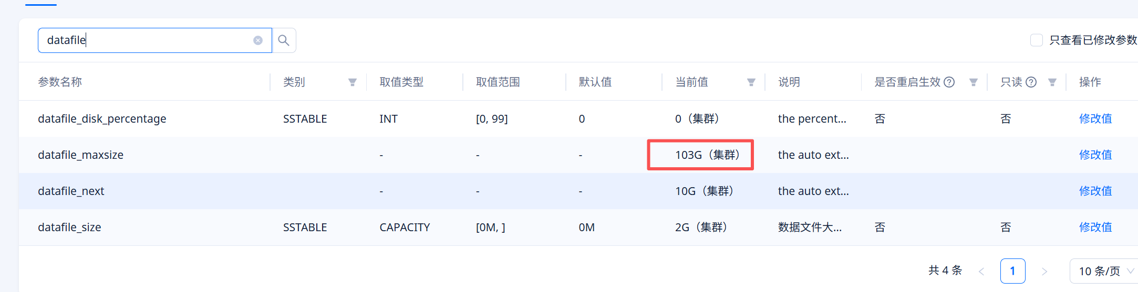This screenshot has height=292, width=1138.
Task: Open the 是否重启生效 column filter
Action: pos(974,82)
